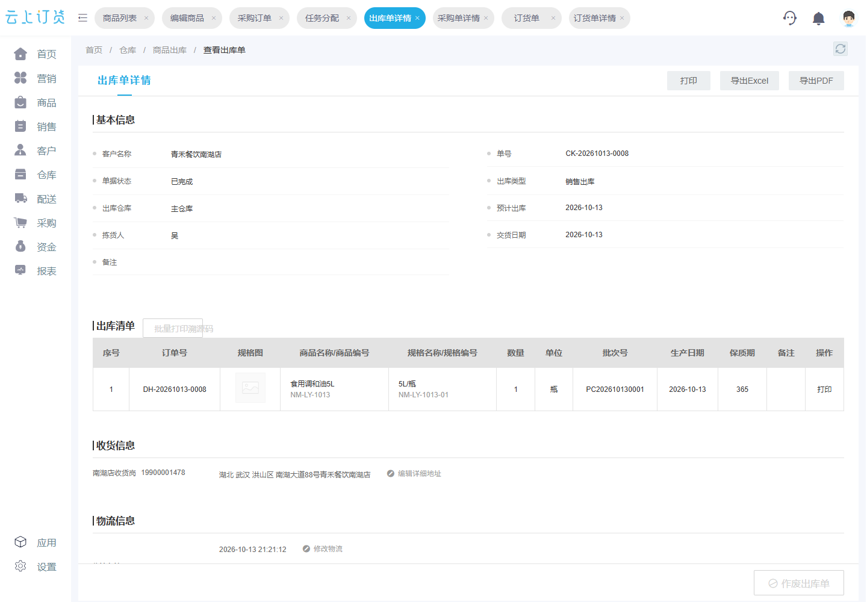Click 修改物流 link

pyautogui.click(x=323, y=549)
